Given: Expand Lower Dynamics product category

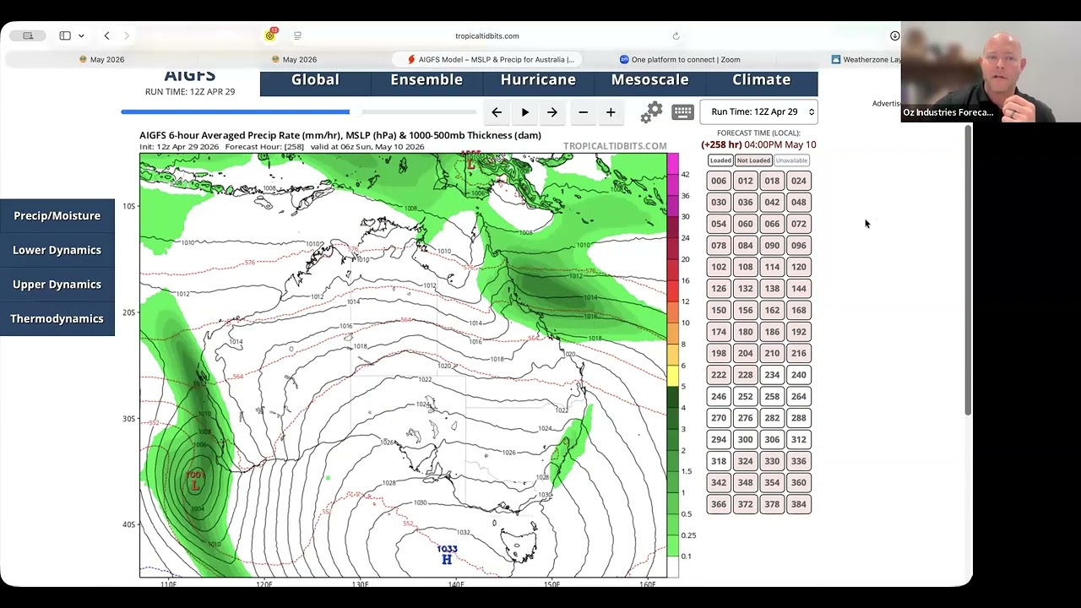Looking at the screenshot, I should point(57,250).
